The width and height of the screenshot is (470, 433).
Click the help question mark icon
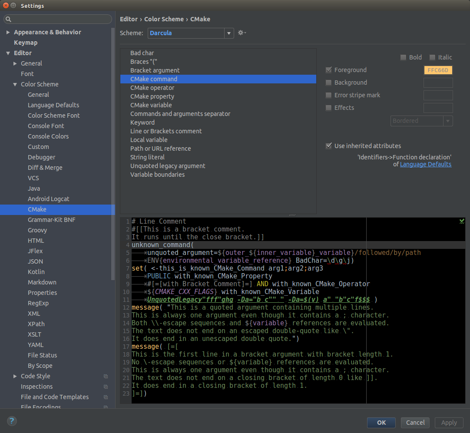coord(12,421)
